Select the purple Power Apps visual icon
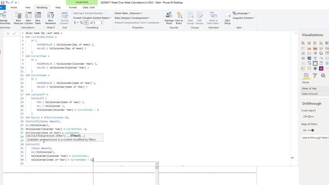The height and width of the screenshot is (185, 329). point(321,68)
